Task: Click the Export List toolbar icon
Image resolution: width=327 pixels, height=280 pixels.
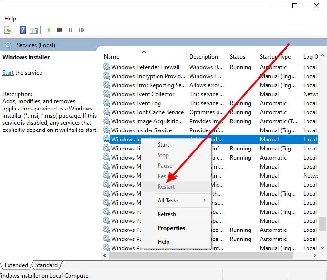Action: (8, 30)
